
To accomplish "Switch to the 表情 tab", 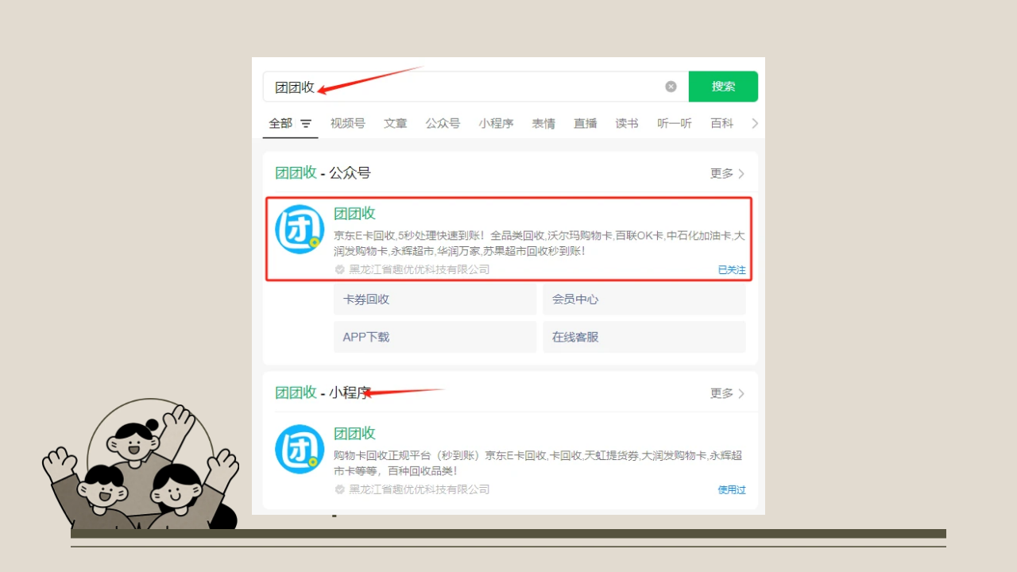I will pyautogui.click(x=543, y=123).
